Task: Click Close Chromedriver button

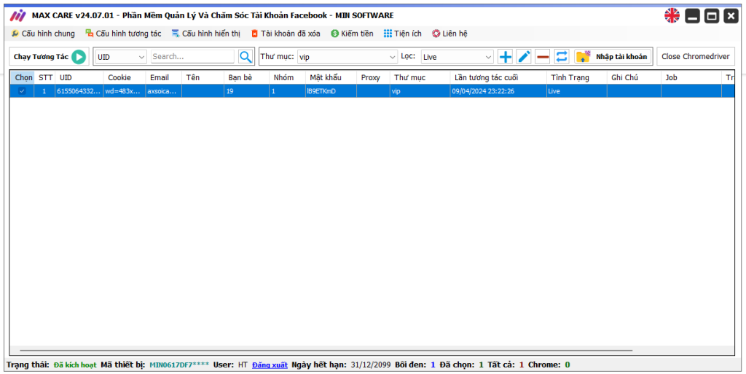Action: pyautogui.click(x=696, y=57)
